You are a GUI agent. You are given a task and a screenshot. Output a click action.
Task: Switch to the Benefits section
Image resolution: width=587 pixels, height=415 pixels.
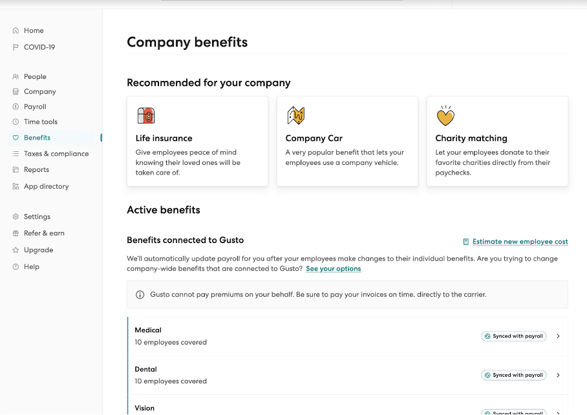tap(37, 138)
